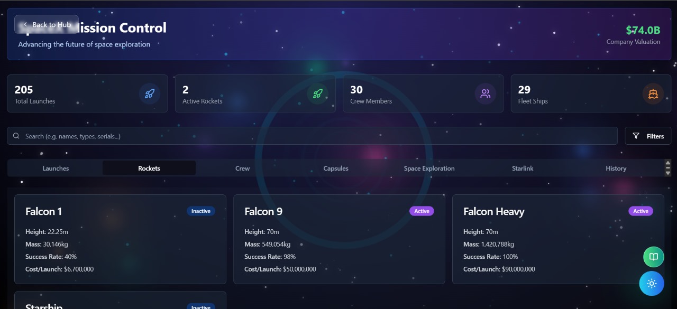The height and width of the screenshot is (309, 677).
Task: Open the Falcon 1 rocket card title
Action: point(43,211)
